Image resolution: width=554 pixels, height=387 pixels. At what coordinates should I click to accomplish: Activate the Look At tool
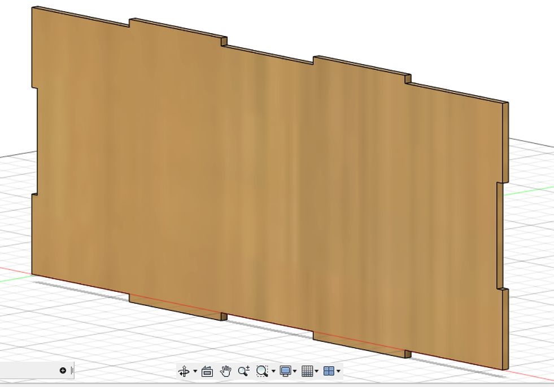pyautogui.click(x=207, y=371)
